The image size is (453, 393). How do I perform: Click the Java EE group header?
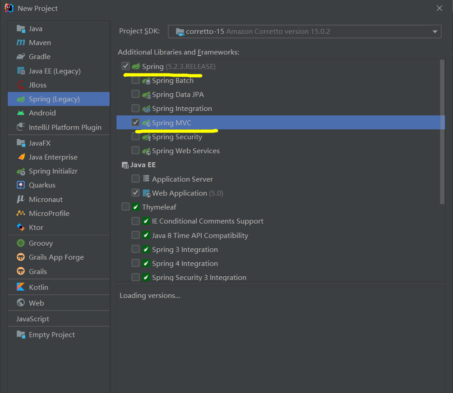pos(139,165)
